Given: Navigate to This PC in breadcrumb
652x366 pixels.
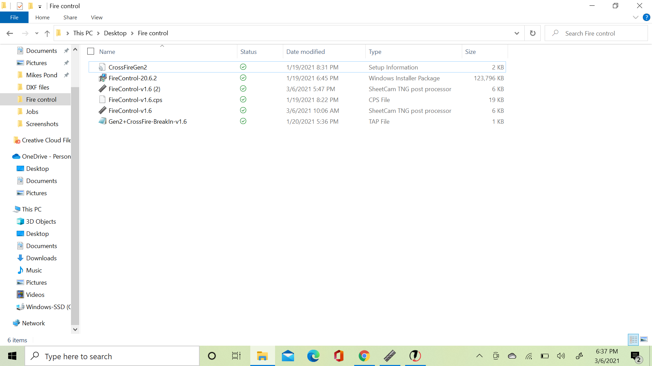Looking at the screenshot, I should tap(83, 33).
